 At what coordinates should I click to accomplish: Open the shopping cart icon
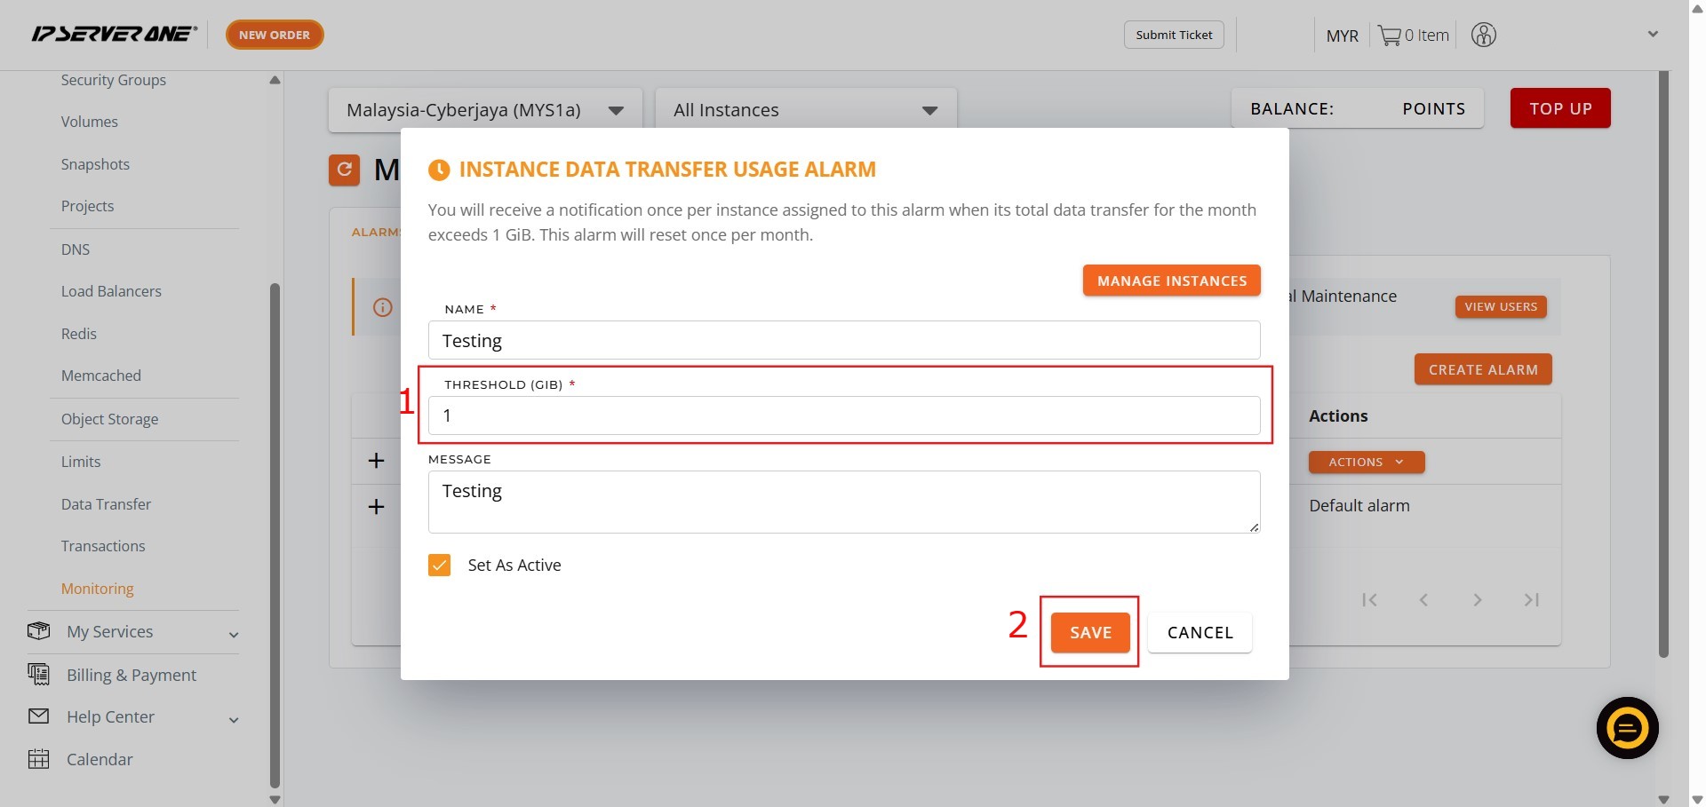tap(1389, 36)
